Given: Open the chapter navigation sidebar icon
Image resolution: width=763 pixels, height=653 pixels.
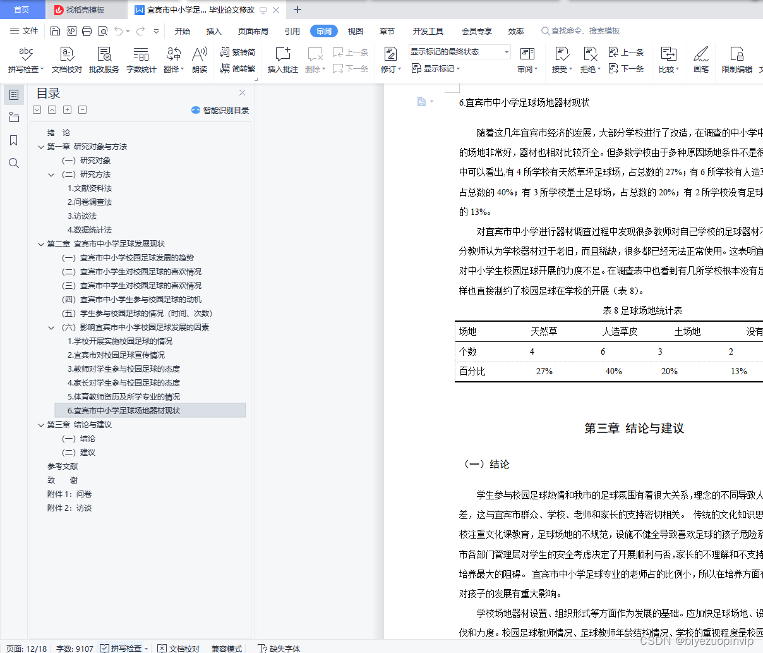Looking at the screenshot, I should 14,118.
